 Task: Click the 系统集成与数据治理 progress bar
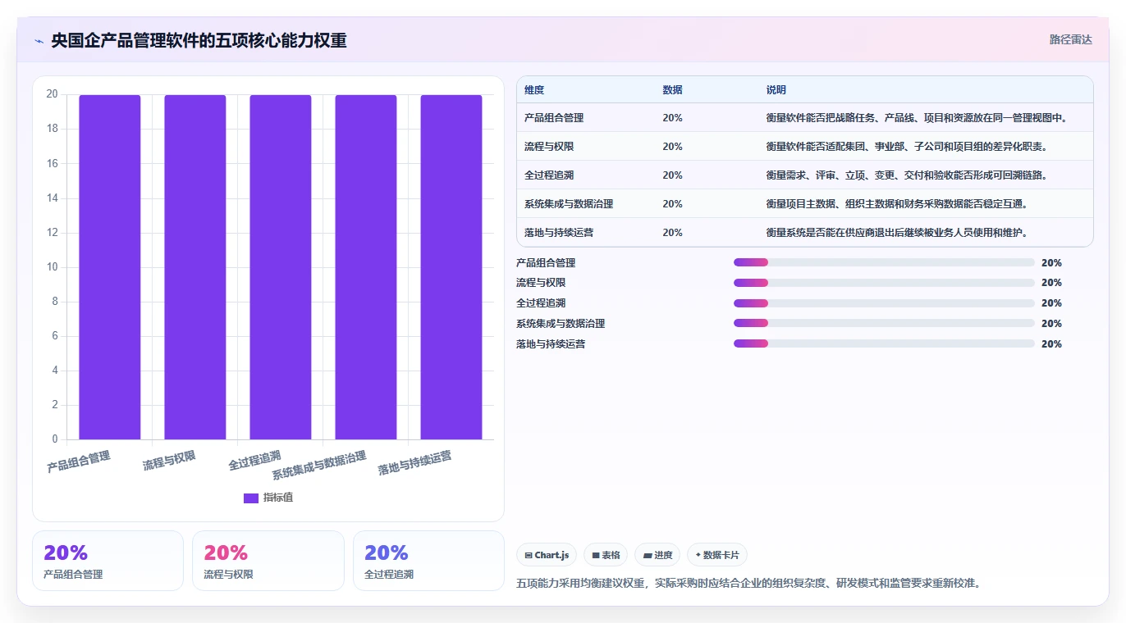click(884, 323)
